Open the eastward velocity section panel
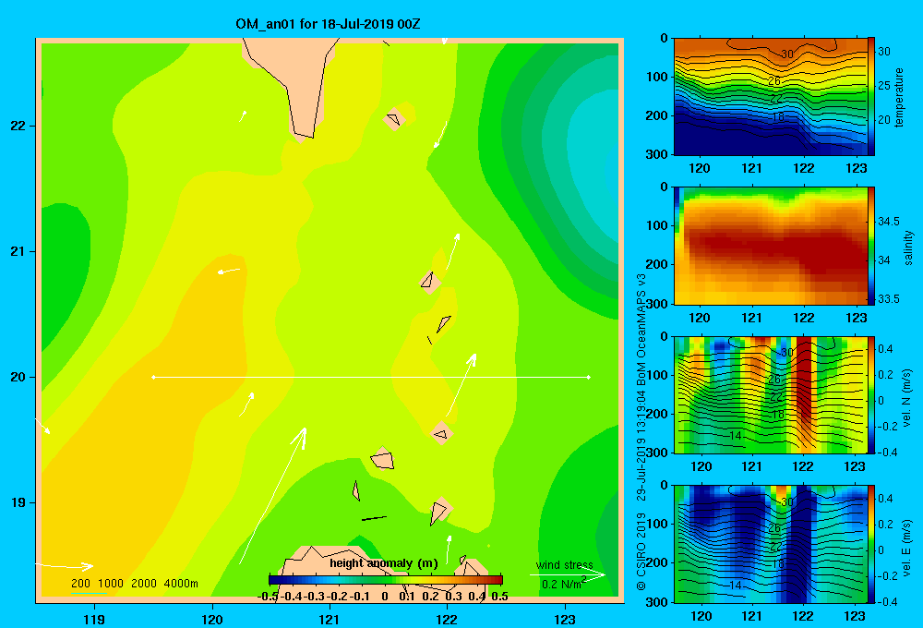 (x=771, y=544)
